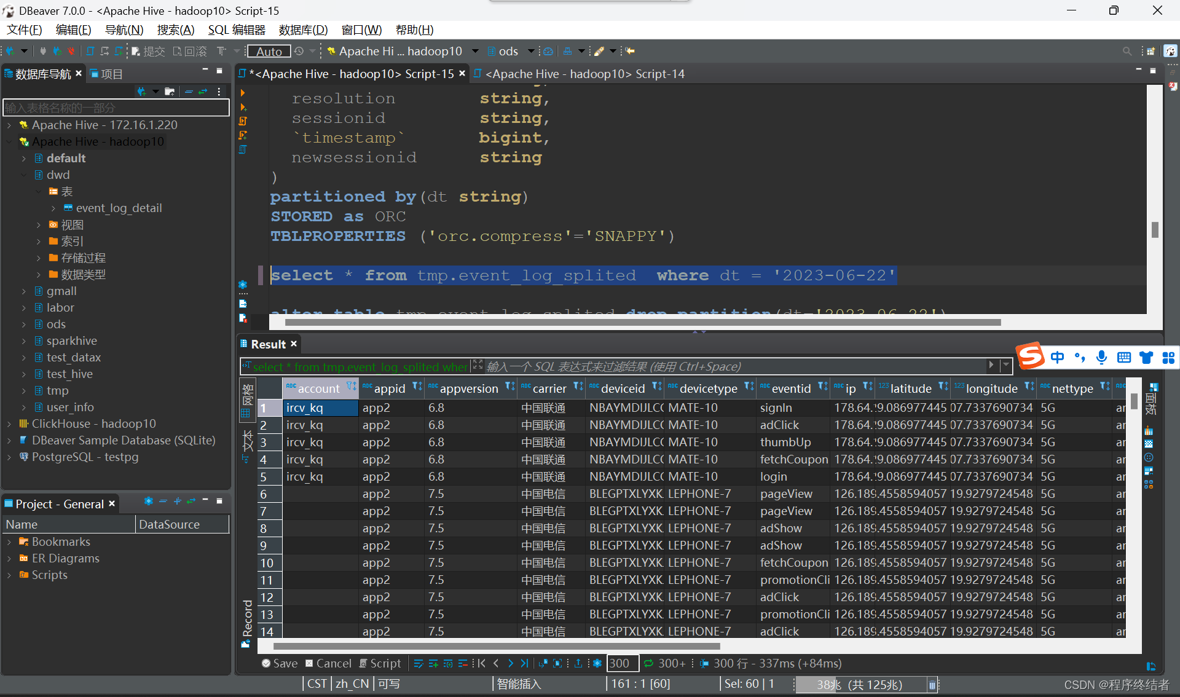Click the apply filter triangle button

pyautogui.click(x=991, y=365)
